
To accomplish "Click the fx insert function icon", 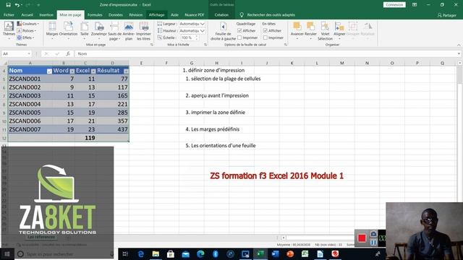I will (x=68, y=53).
